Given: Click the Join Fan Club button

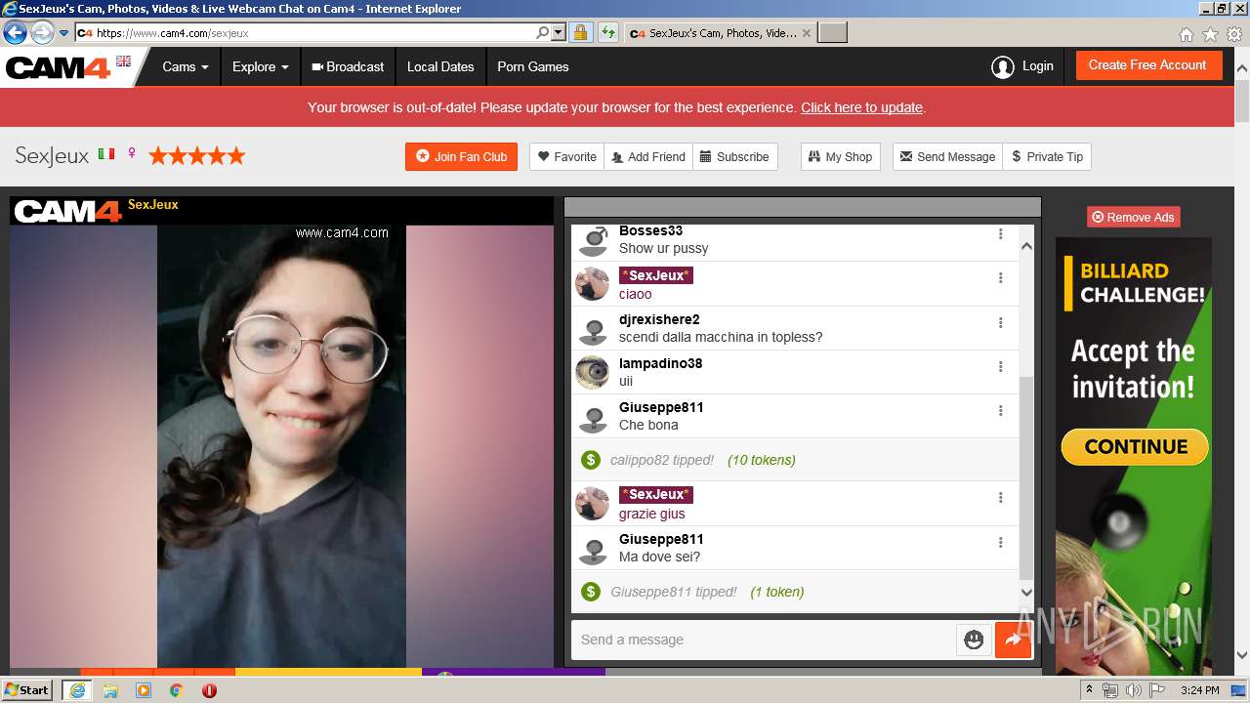Looking at the screenshot, I should tap(461, 156).
